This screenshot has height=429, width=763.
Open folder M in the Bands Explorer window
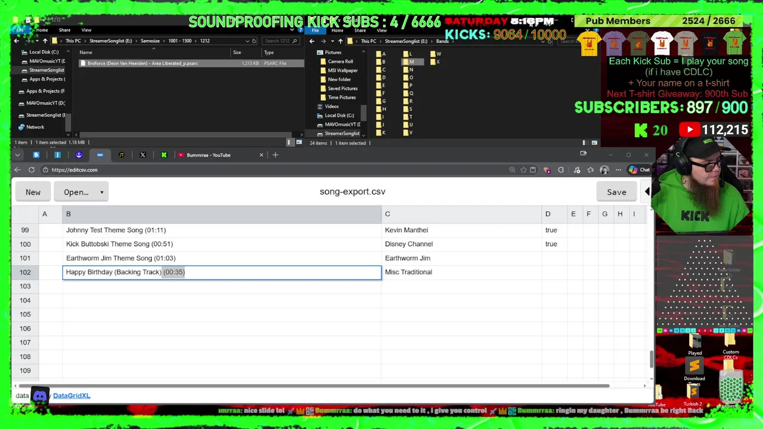click(x=411, y=62)
